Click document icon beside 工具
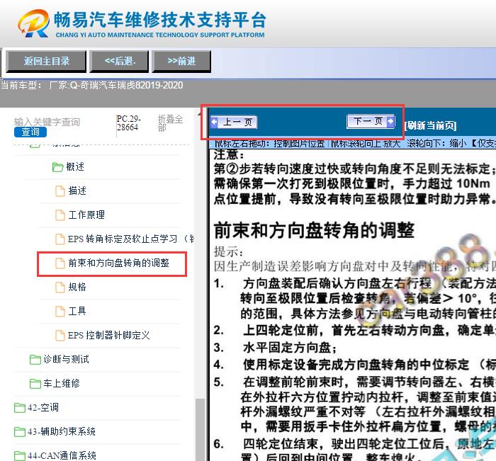Screen dimensions: 496x461 pos(60,311)
